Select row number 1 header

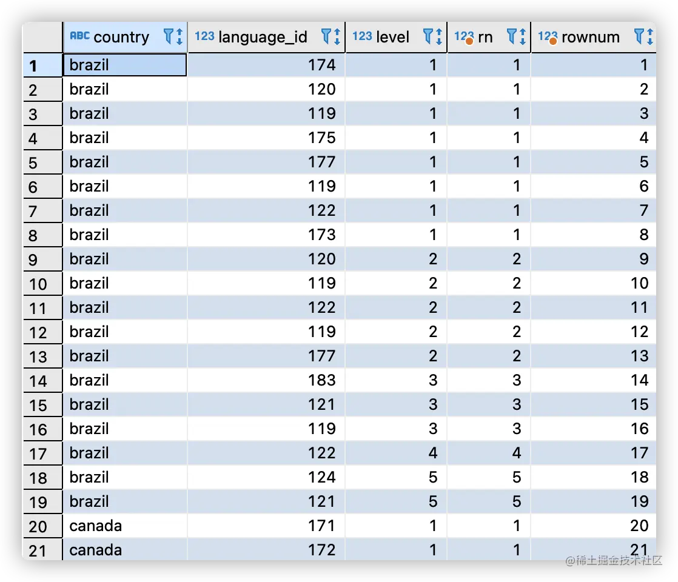tap(43, 65)
